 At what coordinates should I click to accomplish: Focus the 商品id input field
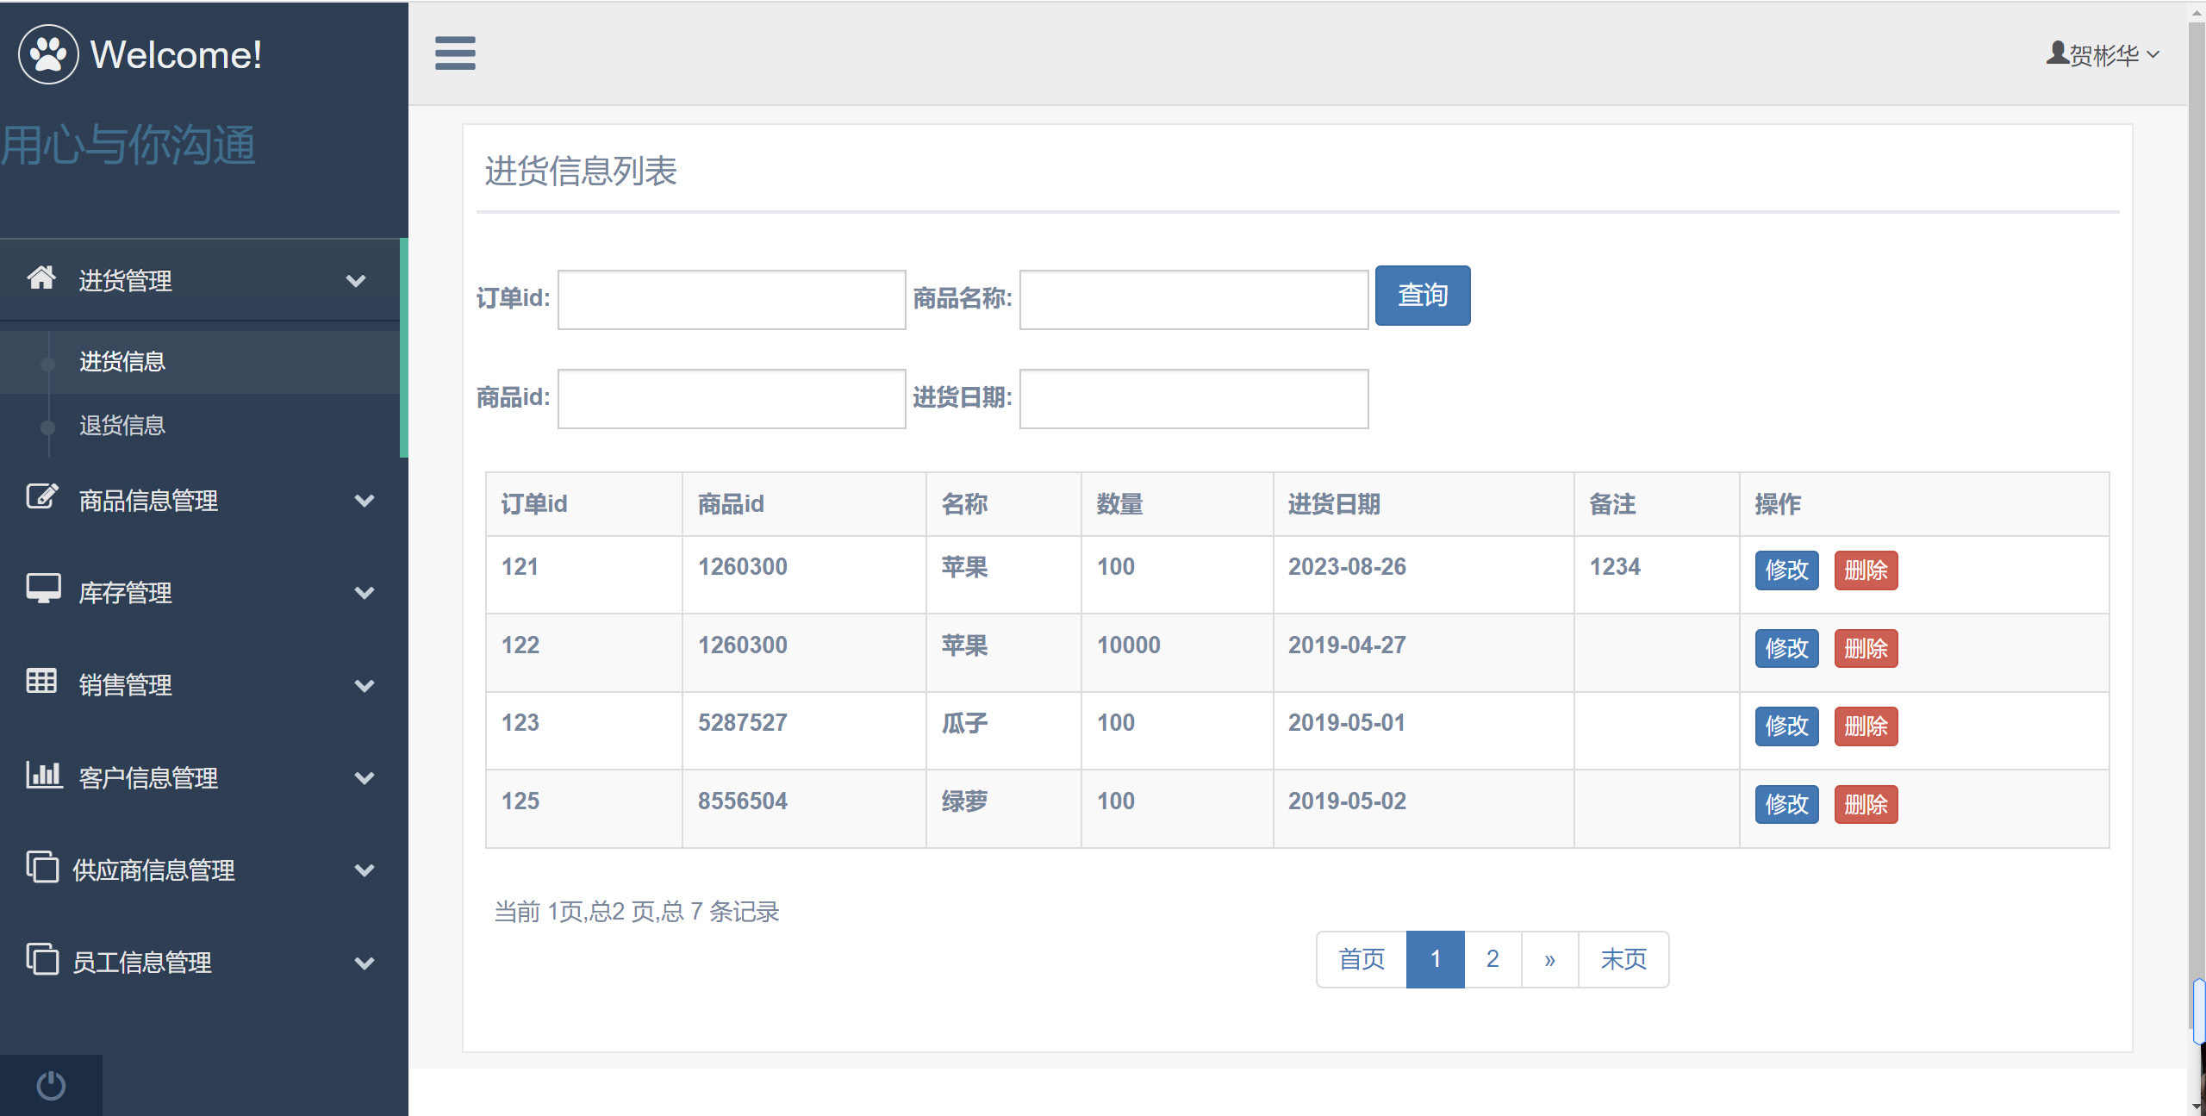(732, 399)
